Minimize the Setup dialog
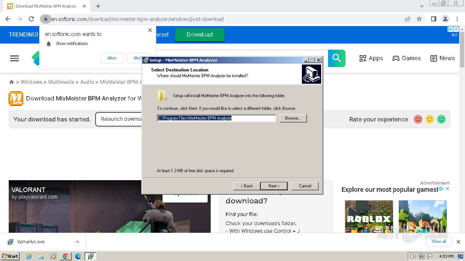The image size is (465, 261). [306, 60]
